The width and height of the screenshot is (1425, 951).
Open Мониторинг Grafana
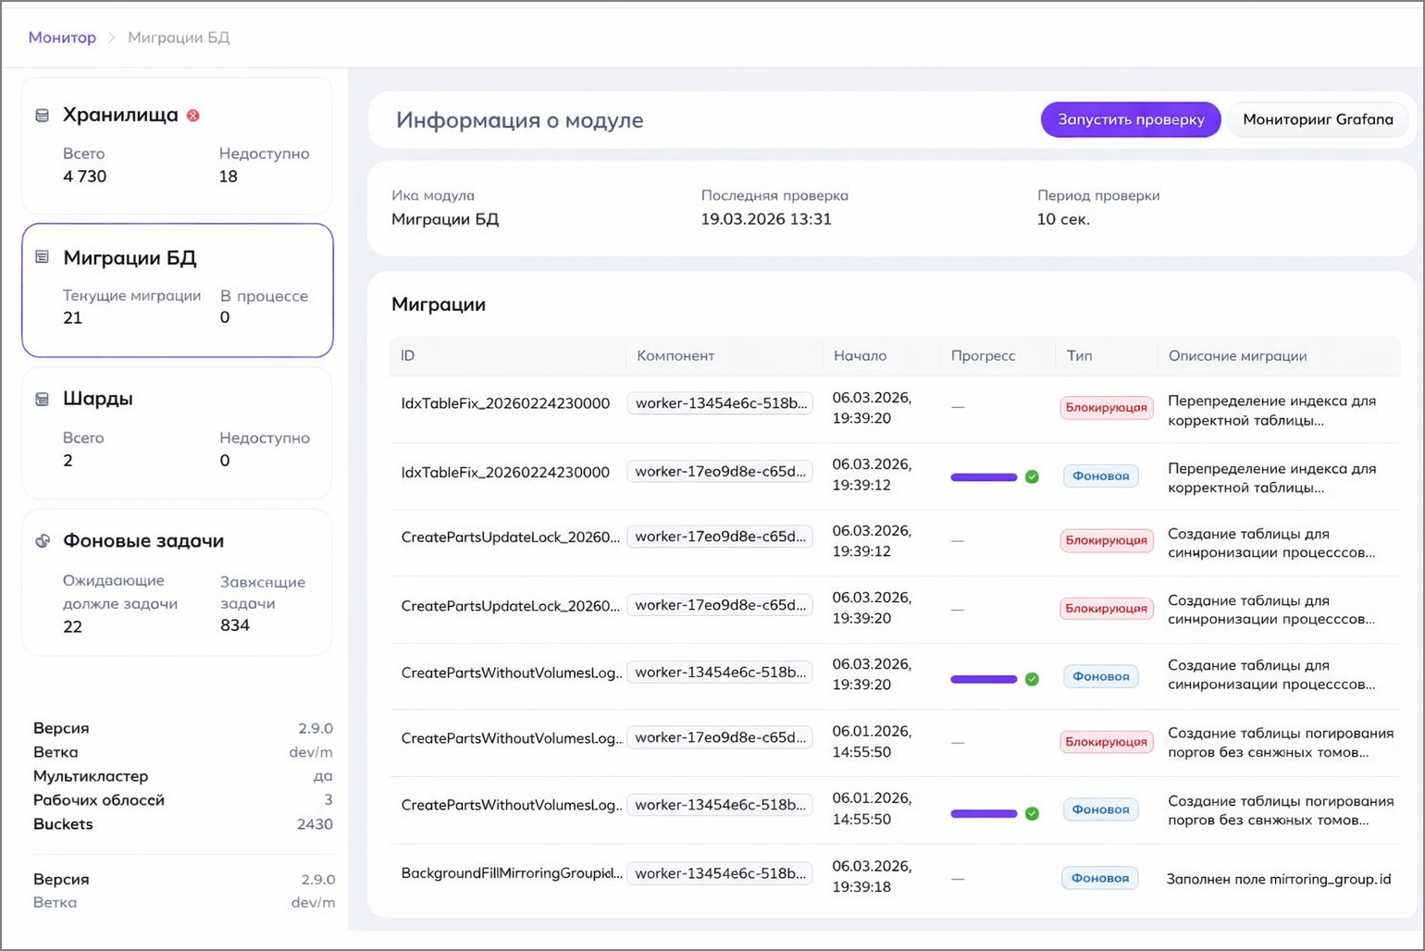[x=1317, y=119]
